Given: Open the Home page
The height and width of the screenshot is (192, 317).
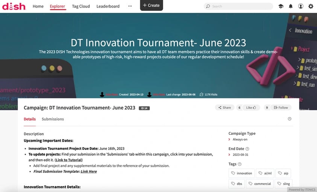Looking at the screenshot, I should (x=38, y=6).
